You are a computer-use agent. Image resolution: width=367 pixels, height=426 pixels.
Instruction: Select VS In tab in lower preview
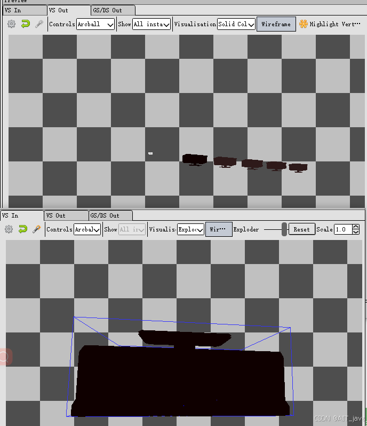tap(22, 215)
